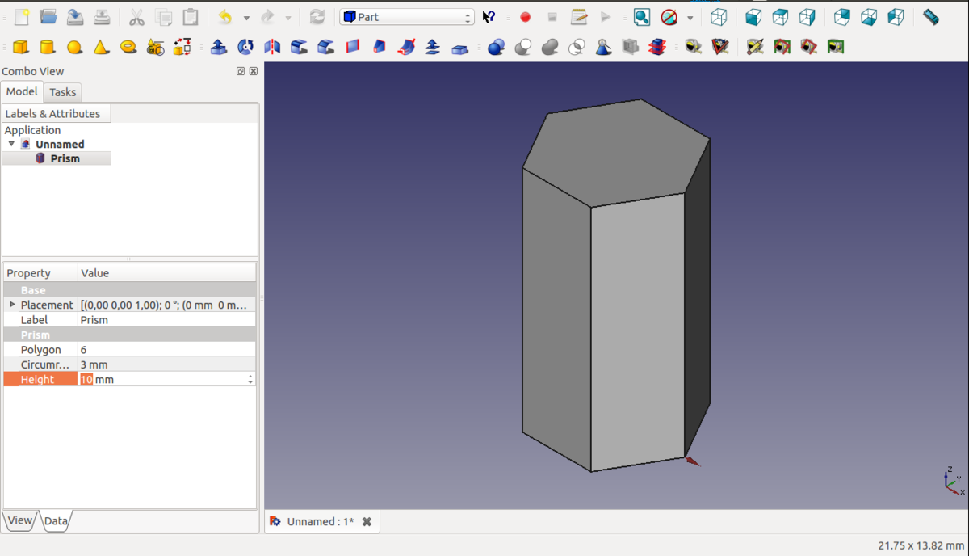Click Fit all view icon

641,17
